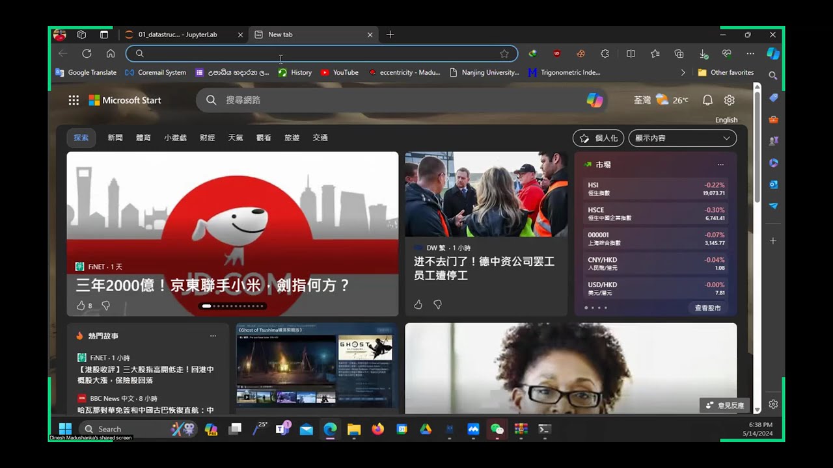Select the 小遊戲 category tab
The width and height of the screenshot is (833, 468).
coord(175,138)
